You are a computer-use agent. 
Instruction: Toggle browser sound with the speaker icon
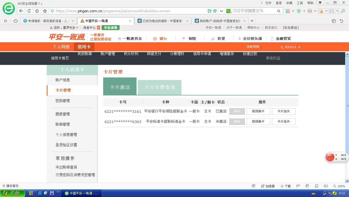tap(326, 186)
